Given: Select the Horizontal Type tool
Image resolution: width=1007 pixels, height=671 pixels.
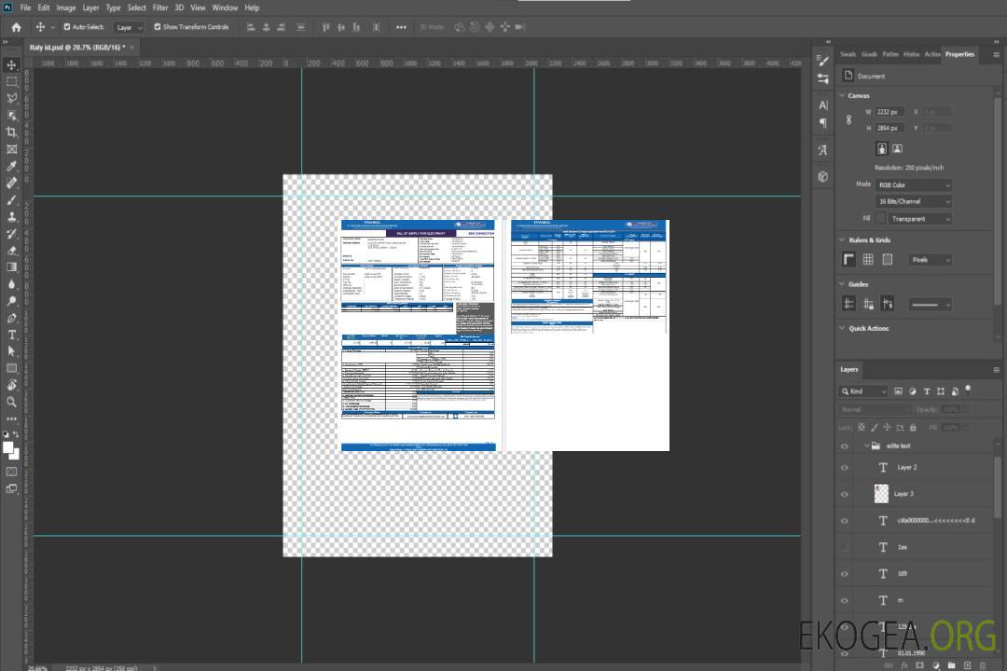Looking at the screenshot, I should coord(12,335).
